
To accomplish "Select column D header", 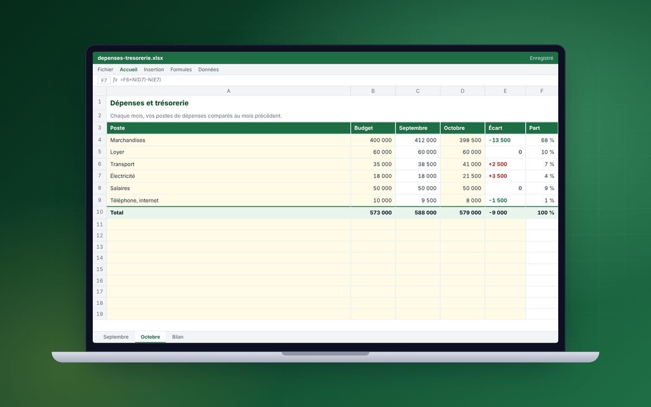I will point(462,91).
